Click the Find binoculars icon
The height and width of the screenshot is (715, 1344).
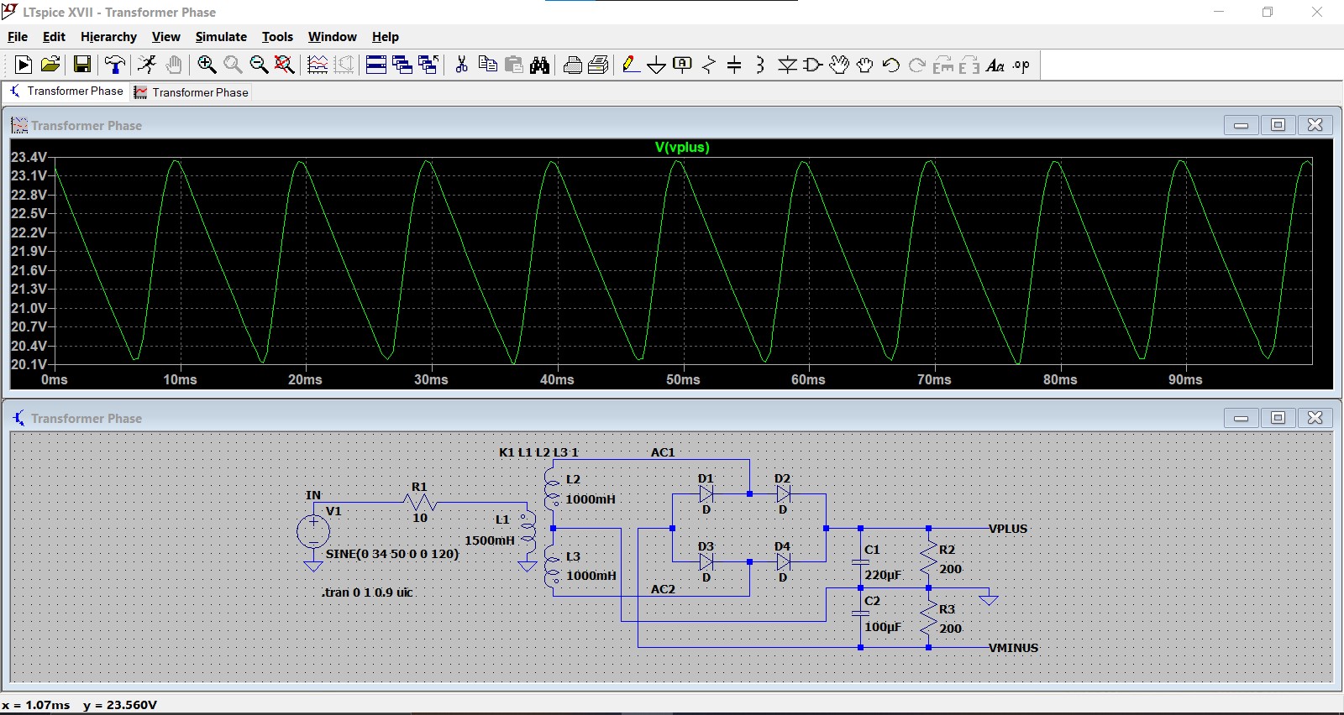coord(540,65)
